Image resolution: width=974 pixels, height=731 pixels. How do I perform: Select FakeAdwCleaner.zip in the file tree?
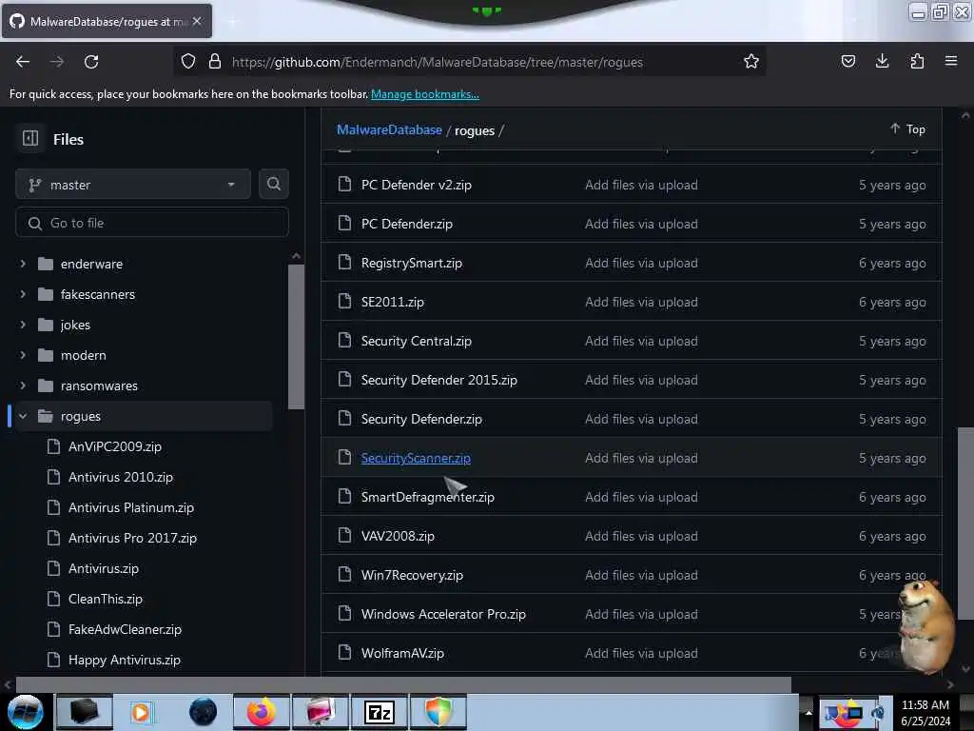tap(125, 629)
